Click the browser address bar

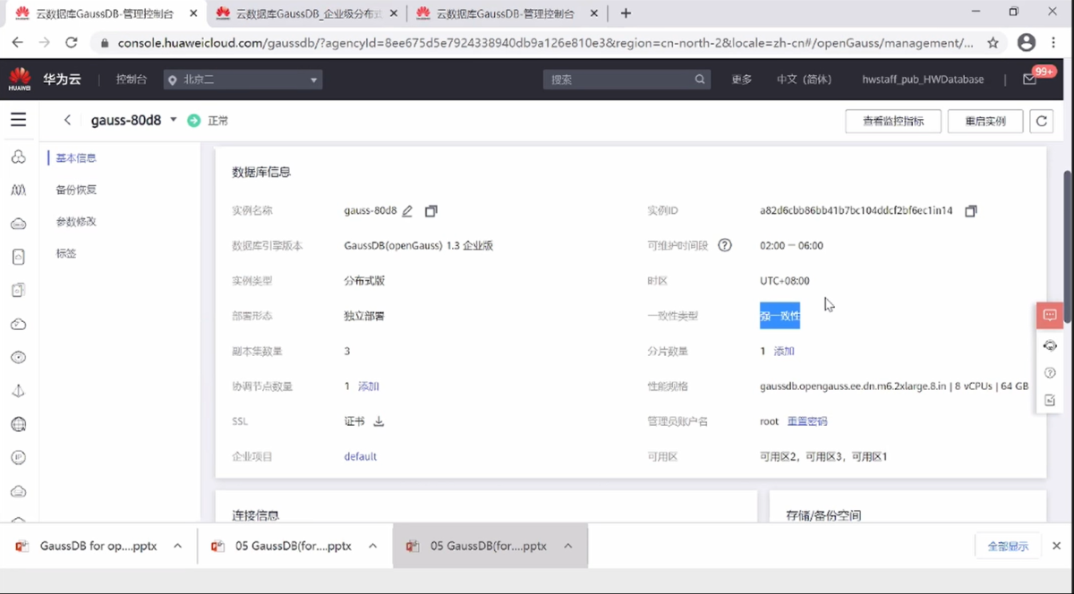coord(545,43)
